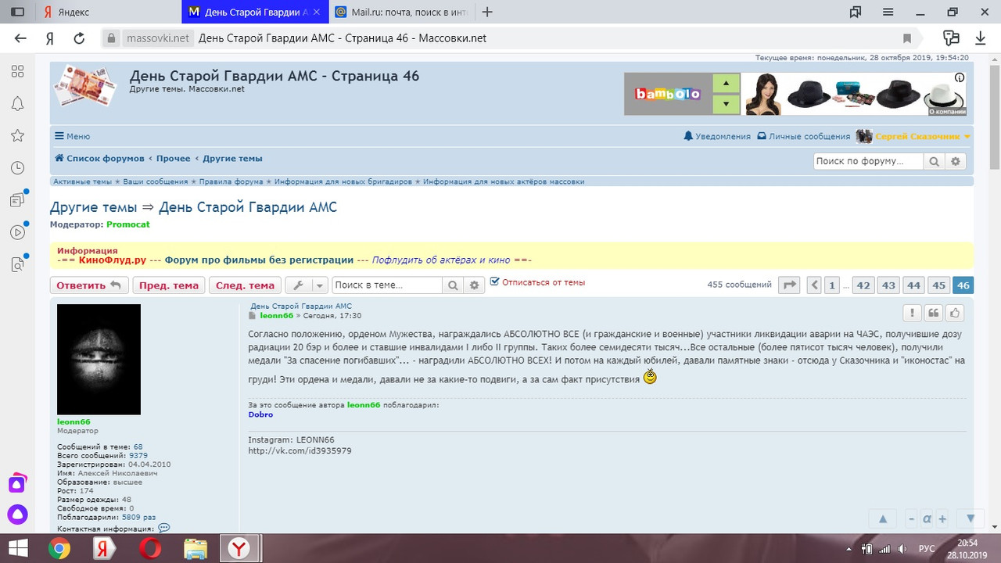Report leonn66's post via exclamation icon
1001x563 pixels.
pos(912,312)
